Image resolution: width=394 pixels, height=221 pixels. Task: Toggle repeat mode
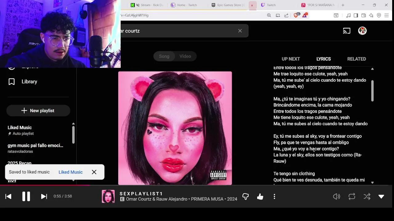point(352,196)
